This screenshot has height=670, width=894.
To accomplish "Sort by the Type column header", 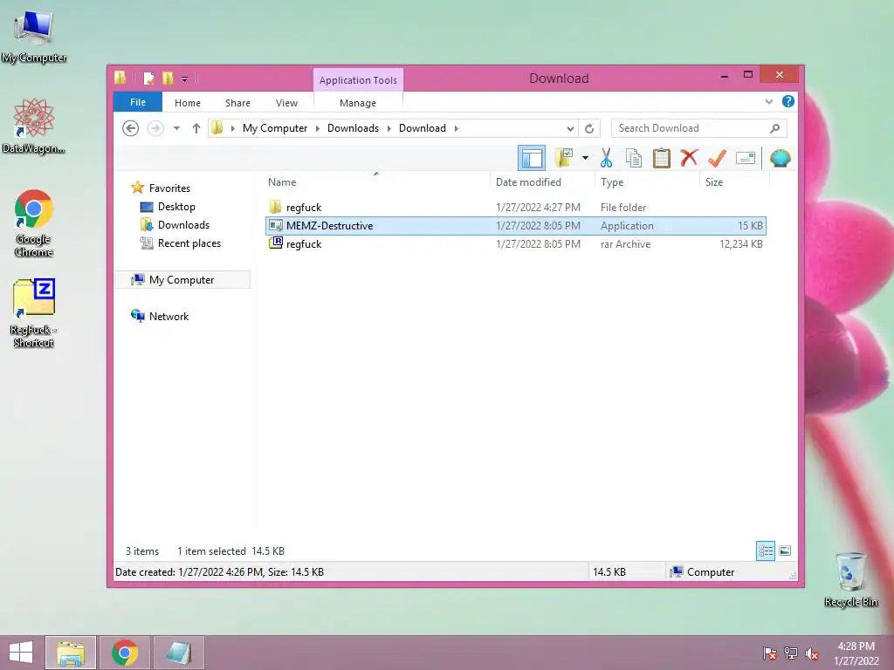I will point(647,182).
